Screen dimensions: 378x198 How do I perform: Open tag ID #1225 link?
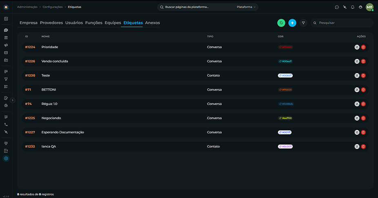30,118
